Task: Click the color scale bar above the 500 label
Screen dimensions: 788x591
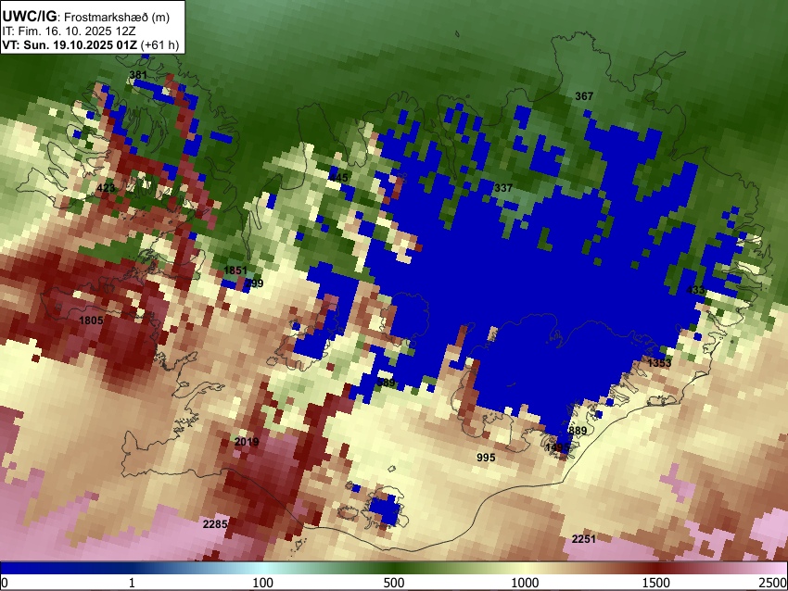Action: point(393,569)
